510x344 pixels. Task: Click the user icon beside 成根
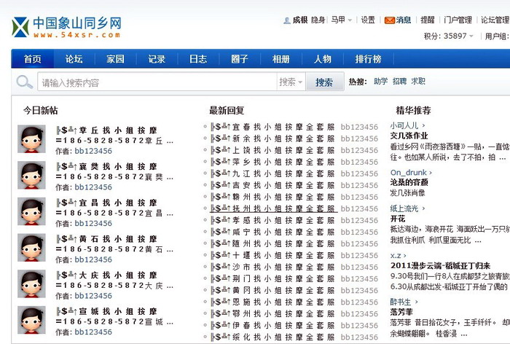click(x=286, y=20)
